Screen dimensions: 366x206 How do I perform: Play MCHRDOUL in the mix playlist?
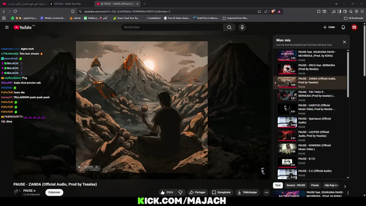click(x=310, y=56)
